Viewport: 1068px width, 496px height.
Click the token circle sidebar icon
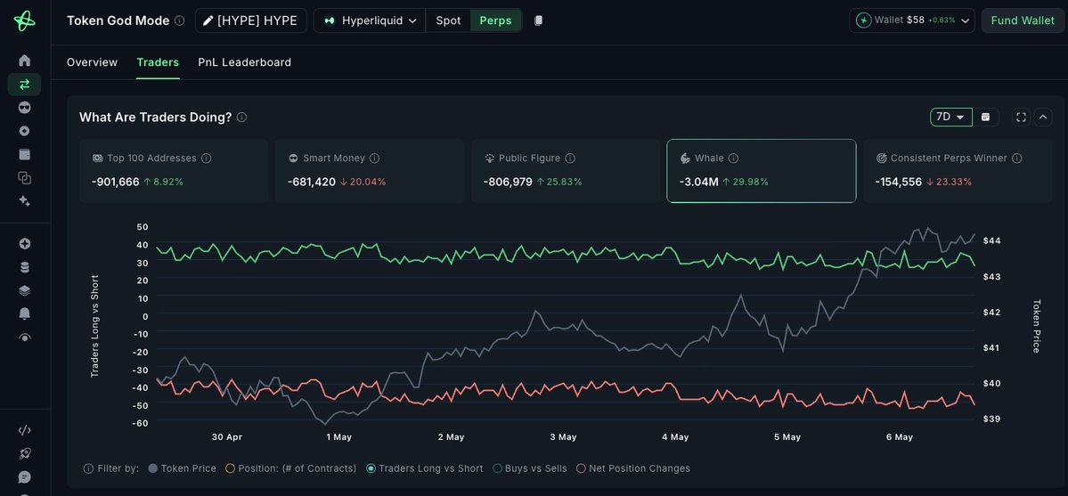[25, 131]
